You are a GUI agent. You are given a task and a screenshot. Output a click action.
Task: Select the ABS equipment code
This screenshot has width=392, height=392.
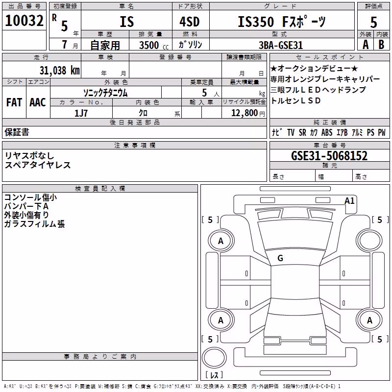tap(327, 132)
